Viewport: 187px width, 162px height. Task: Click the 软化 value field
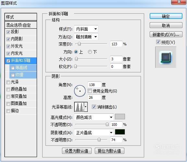116,66
